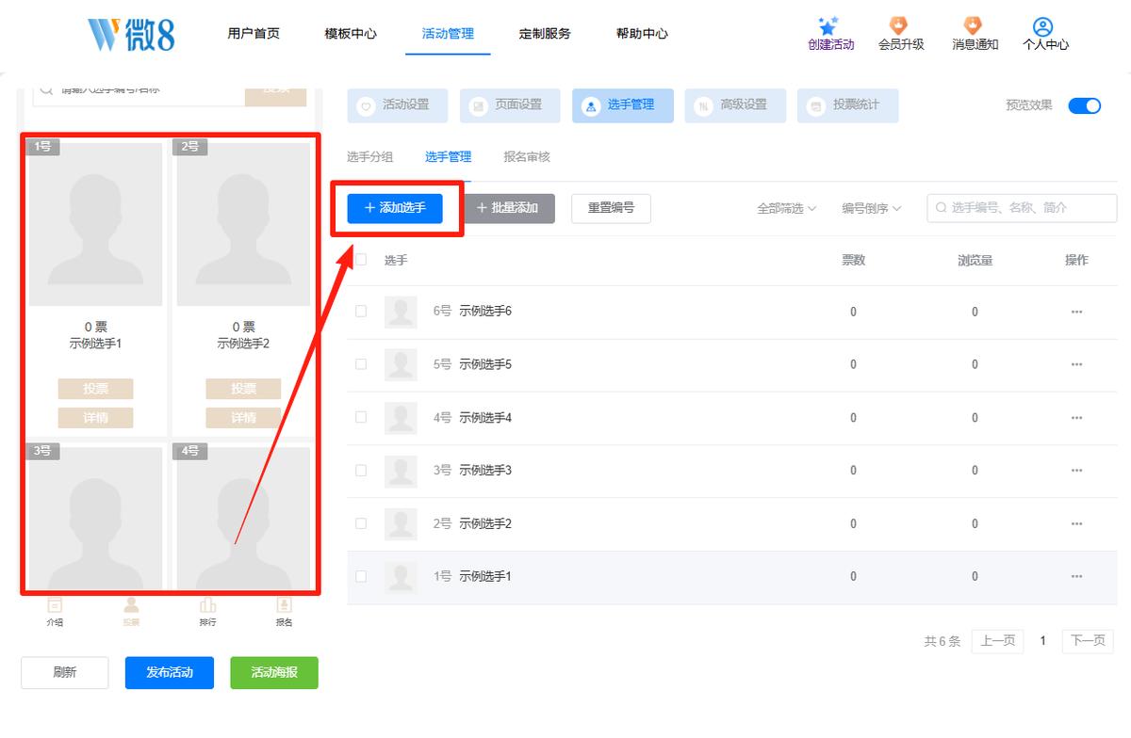This screenshot has width=1131, height=738.
Task: Open 模板中心 in top navigation
Action: (351, 34)
